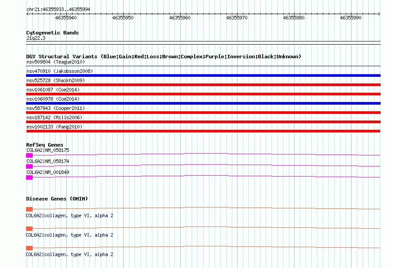Select the DGV Structural Variants track title
Viewport: 393px width, 268px height.
(x=163, y=57)
